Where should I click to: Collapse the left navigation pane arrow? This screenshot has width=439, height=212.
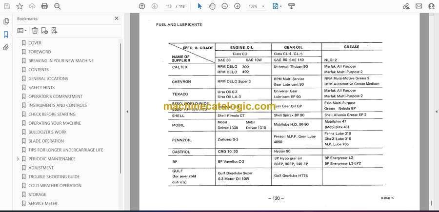tap(127, 112)
